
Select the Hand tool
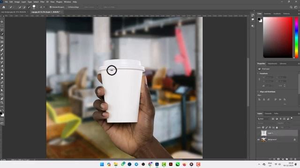pyautogui.click(x=2, y=98)
